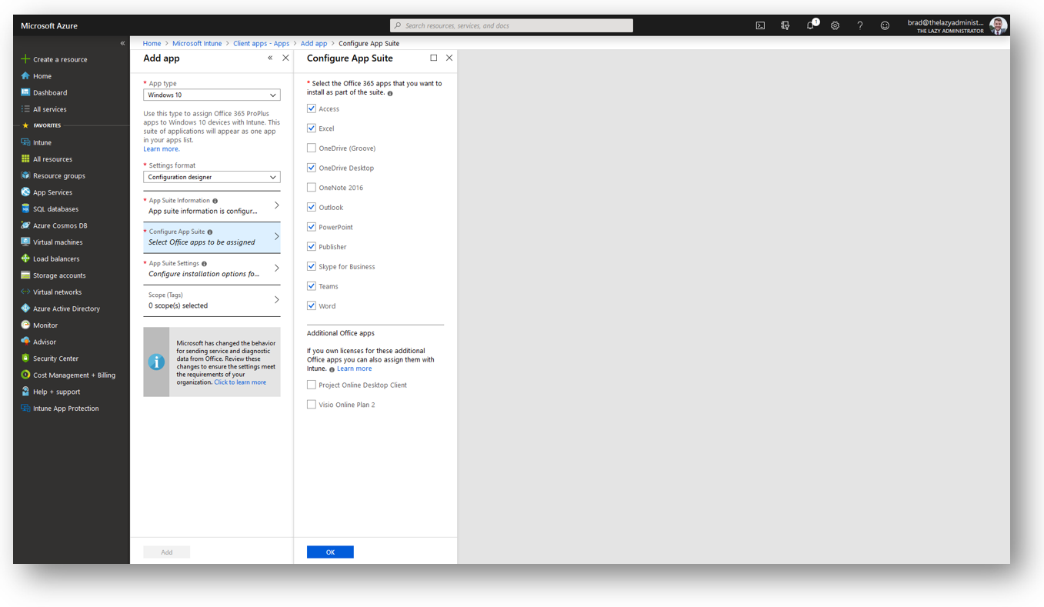Click Learn more under Additional Office apps
The image size is (1044, 607).
tap(354, 369)
